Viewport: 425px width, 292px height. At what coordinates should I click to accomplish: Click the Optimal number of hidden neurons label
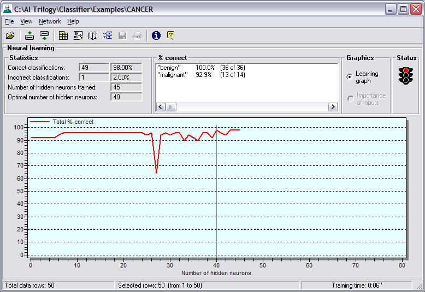(52, 97)
